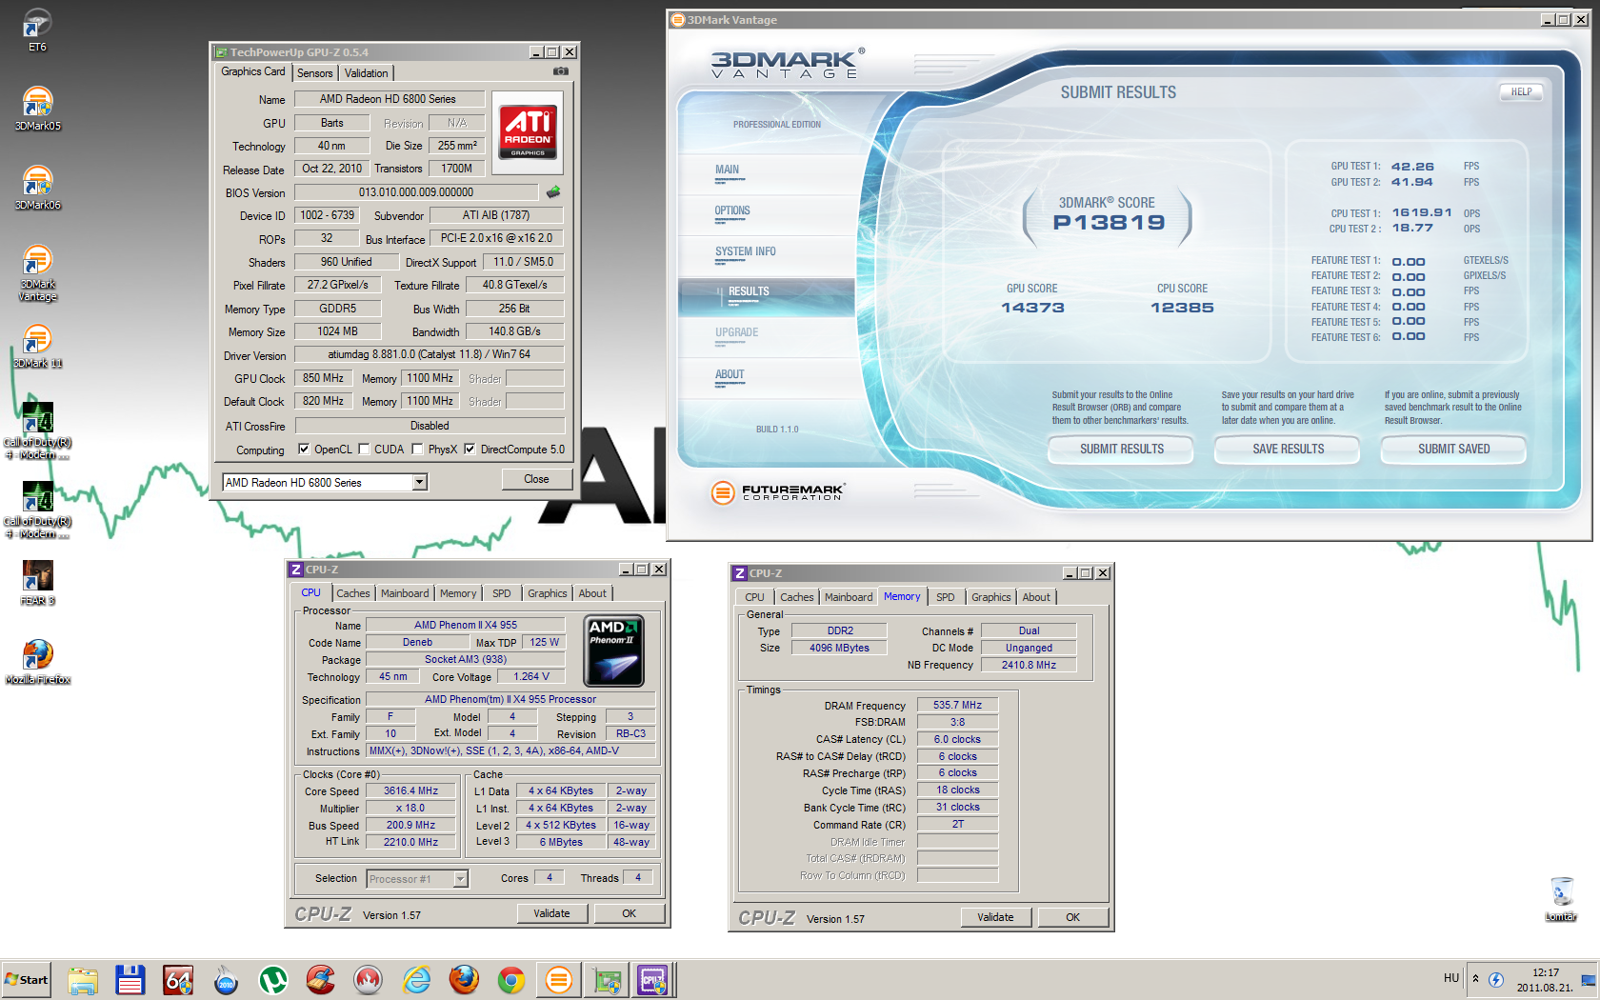Click the taskbar clock showing 12:17
This screenshot has width=1600, height=1000.
(1545, 980)
